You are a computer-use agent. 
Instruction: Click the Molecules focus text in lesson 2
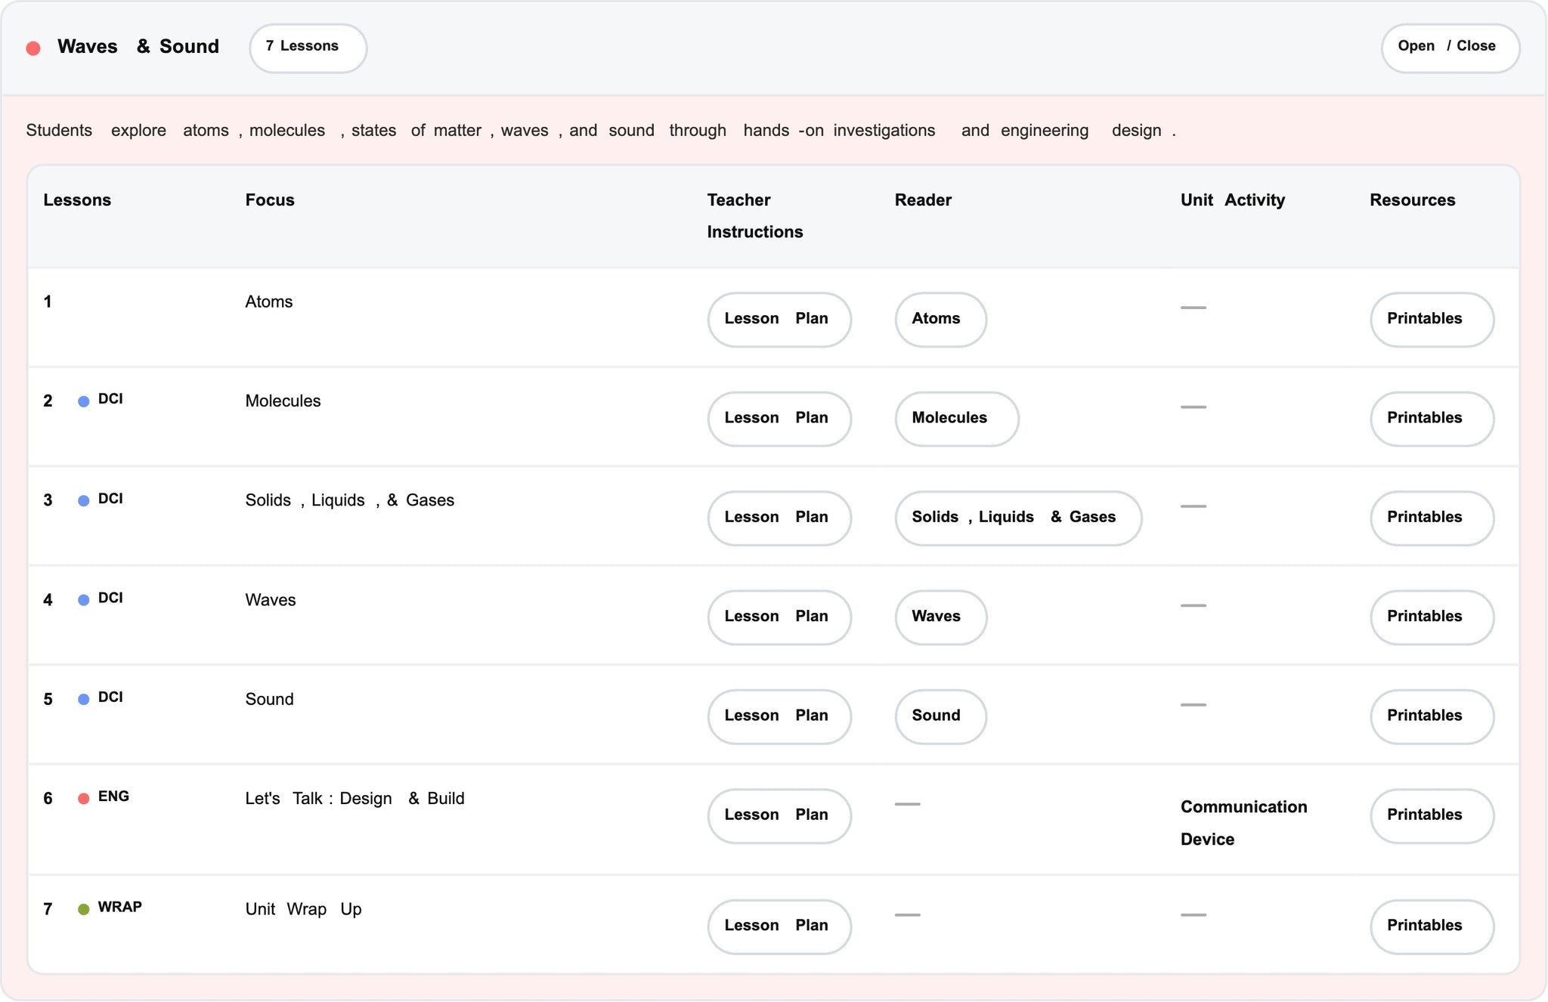click(x=283, y=401)
